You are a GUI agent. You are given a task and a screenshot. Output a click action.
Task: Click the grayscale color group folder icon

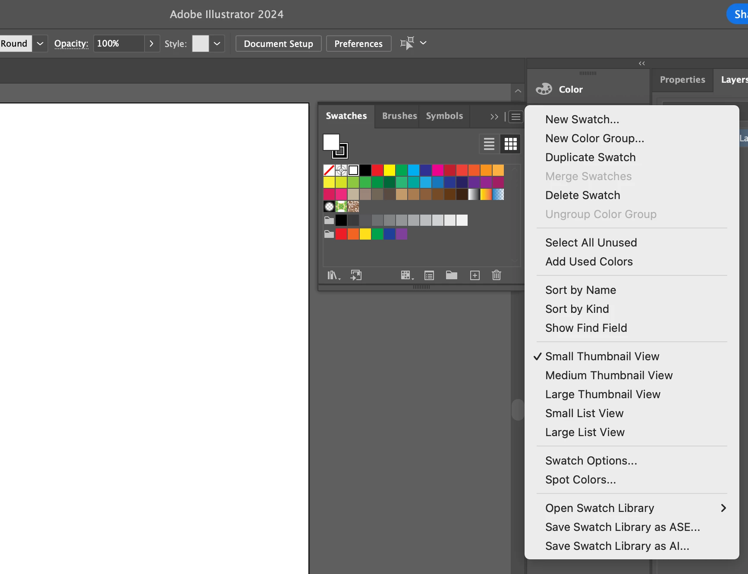click(329, 220)
